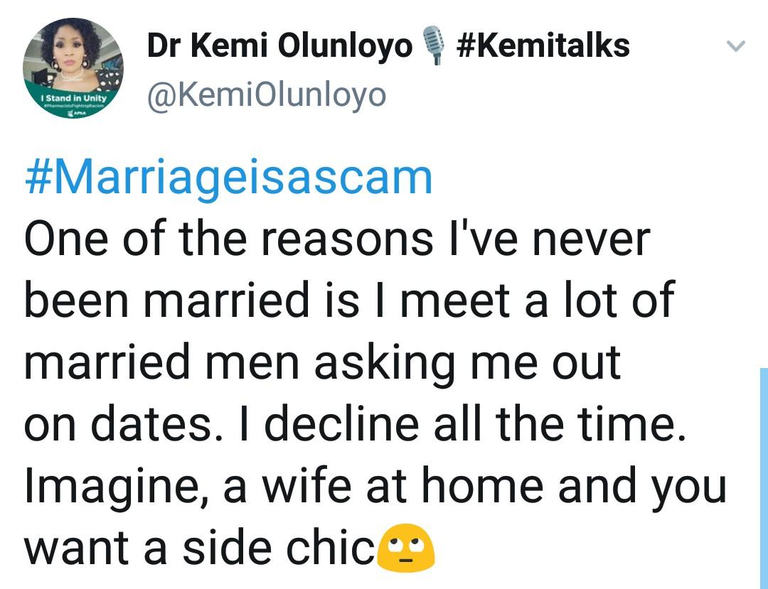Click the word "decline" in the tweet

pyautogui.click(x=341, y=423)
